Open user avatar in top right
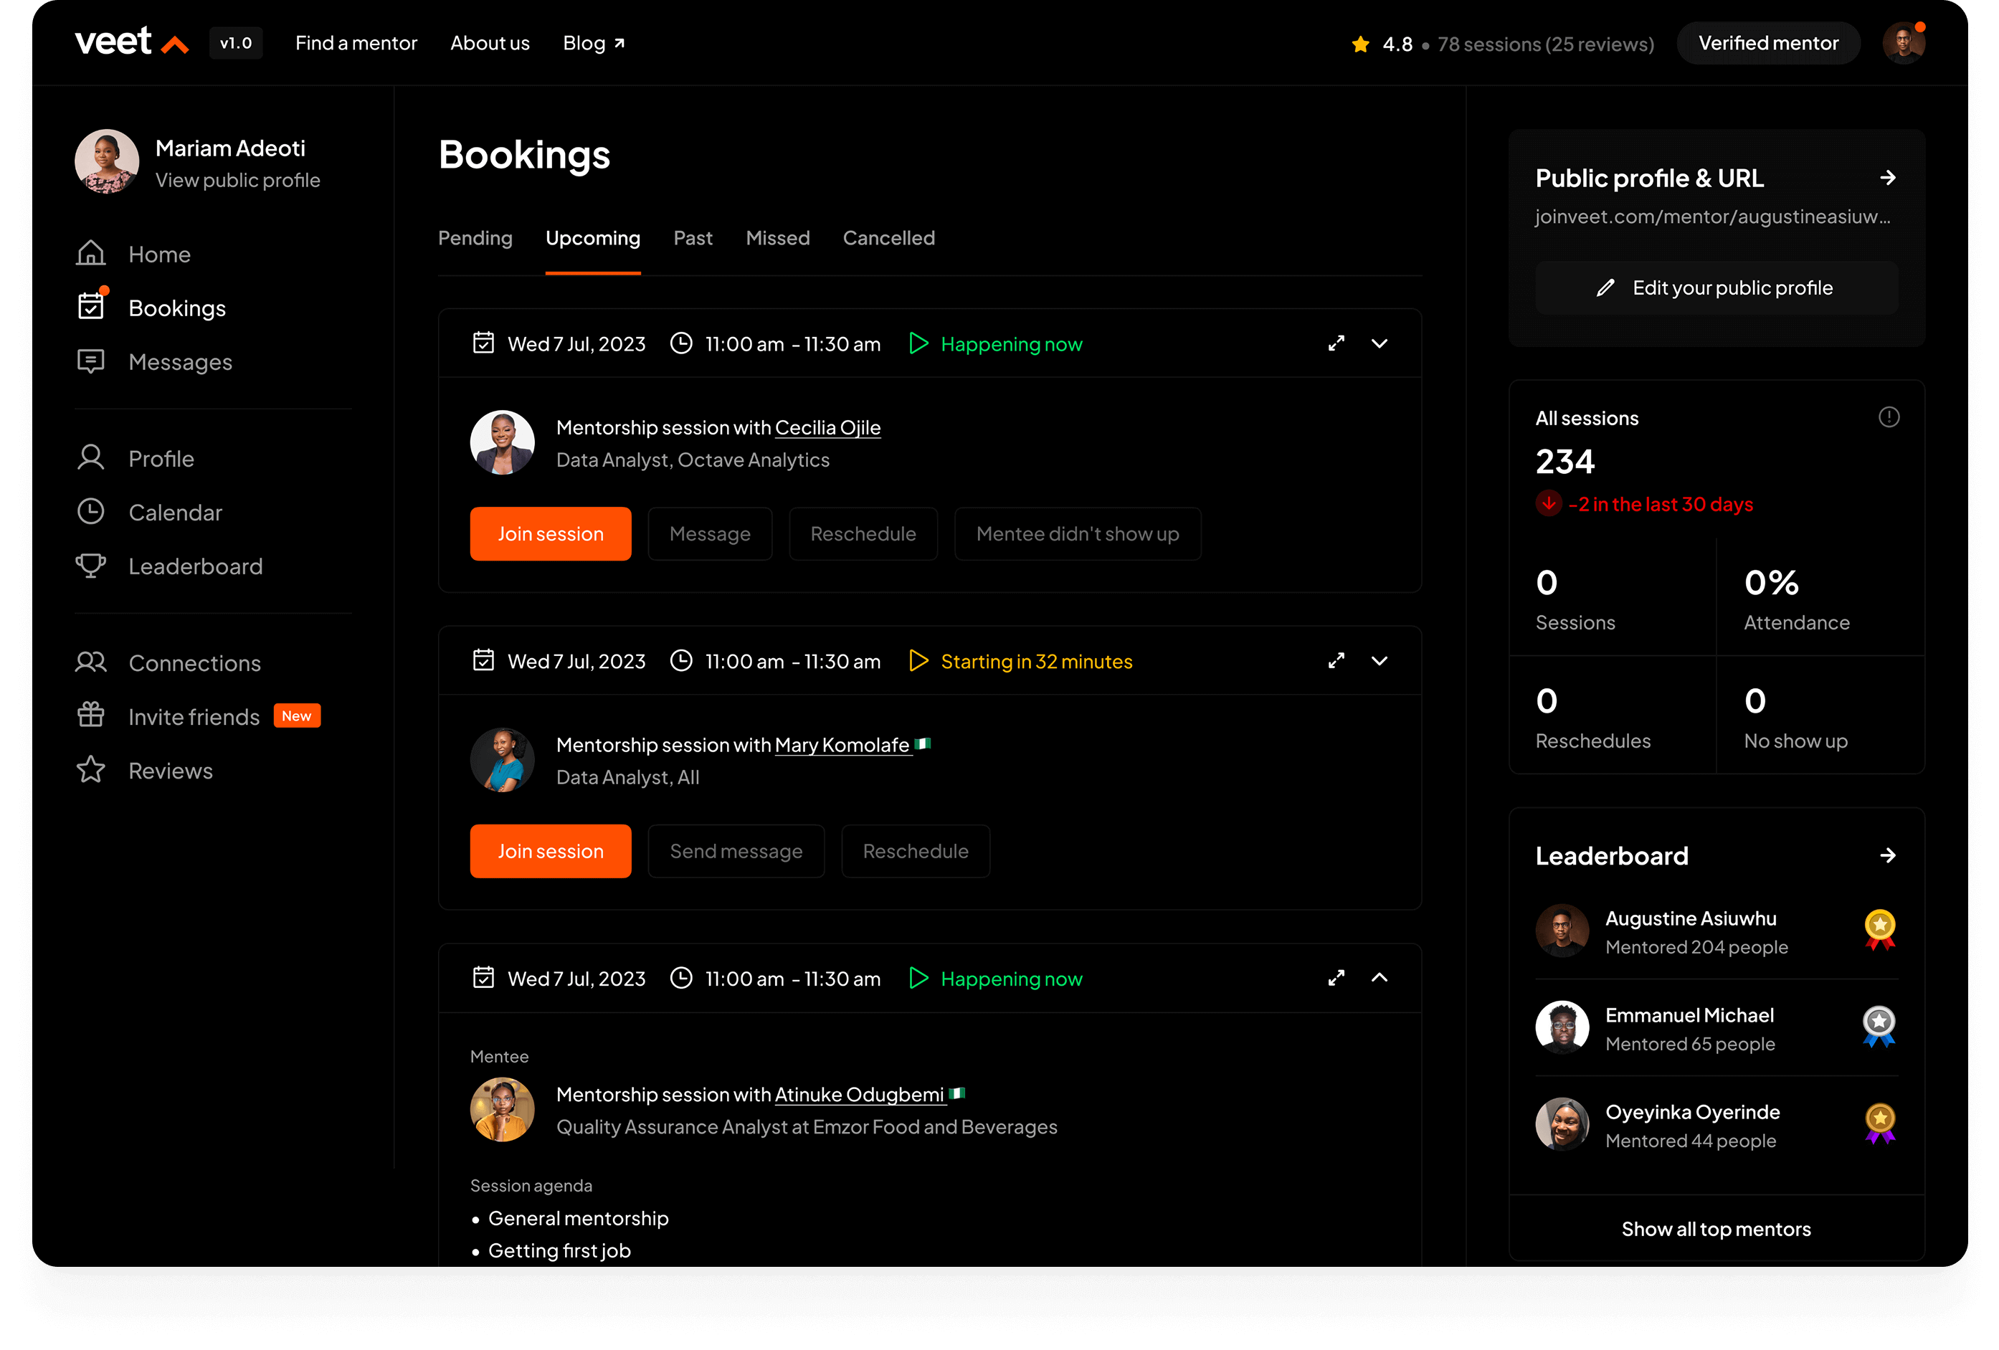This screenshot has width=1999, height=1350. pyautogui.click(x=1903, y=44)
